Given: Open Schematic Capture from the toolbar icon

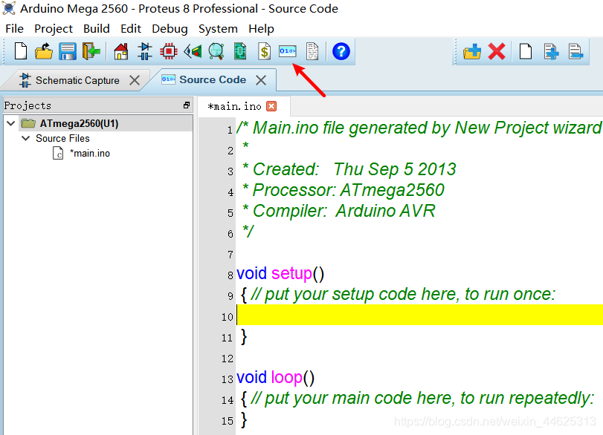Looking at the screenshot, I should click(x=144, y=51).
